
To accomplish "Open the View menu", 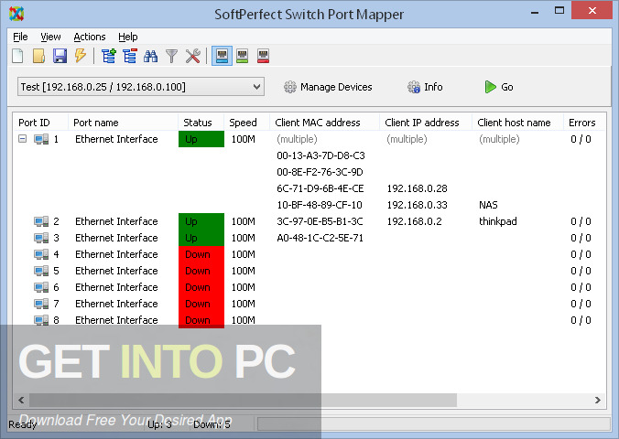I will click(x=50, y=37).
